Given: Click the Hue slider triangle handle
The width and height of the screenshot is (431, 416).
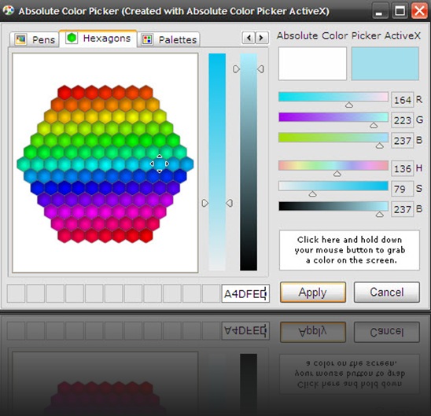Looking at the screenshot, I should coord(337,173).
